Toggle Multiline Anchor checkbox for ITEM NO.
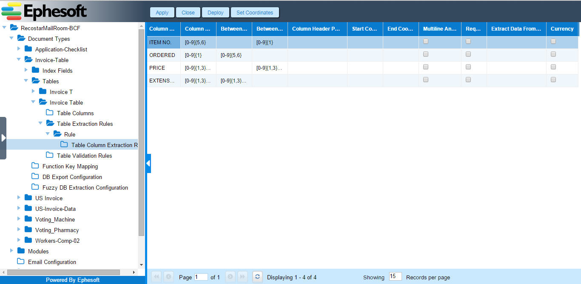Screen dimensions: 581x284 click(426, 41)
